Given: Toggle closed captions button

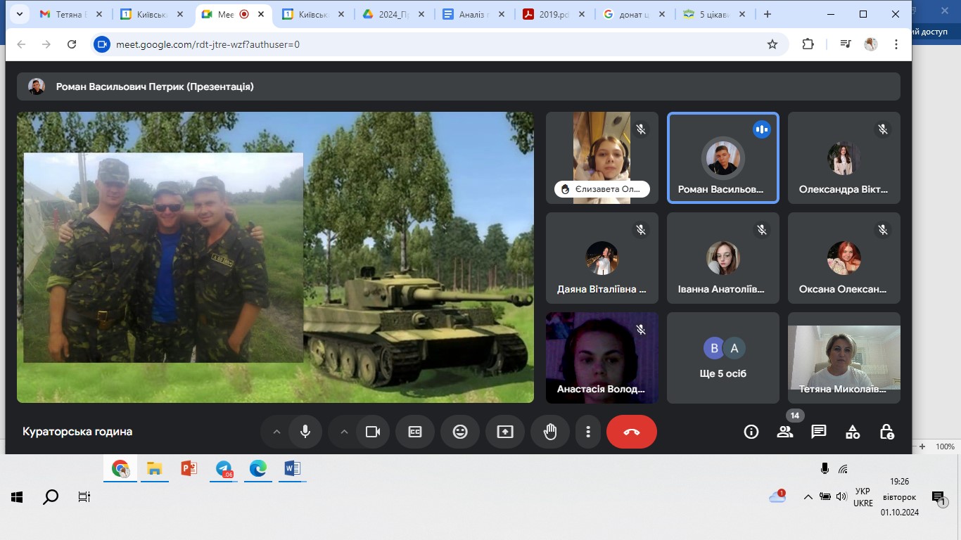Looking at the screenshot, I should pyautogui.click(x=415, y=432).
